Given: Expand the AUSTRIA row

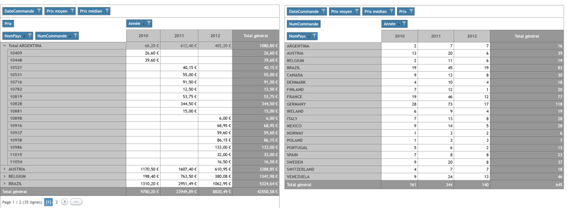Looking at the screenshot, I should (4, 169).
